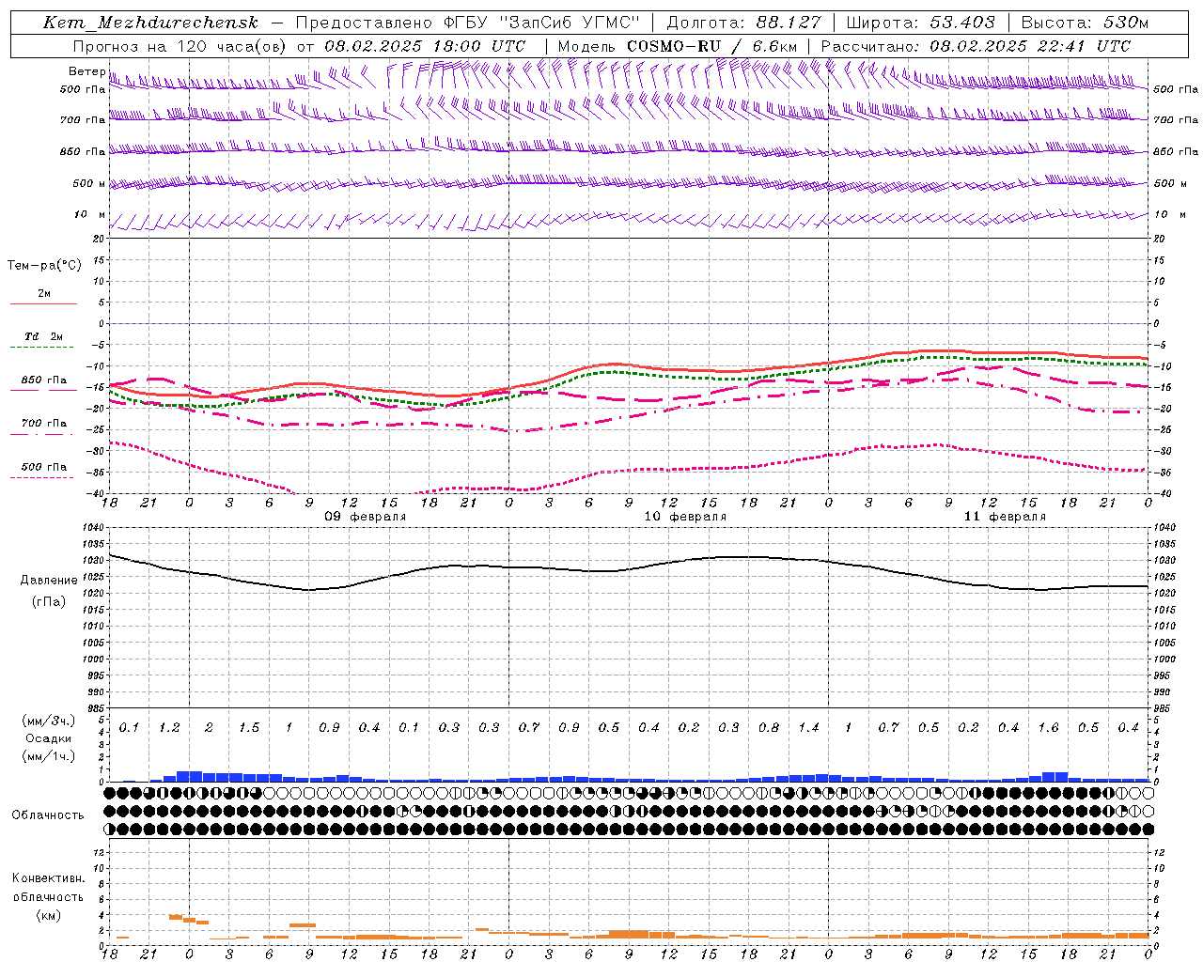Click the 3-hour precipitation value 1.2
Image resolution: width=1203 pixels, height=962 pixels.
(169, 727)
